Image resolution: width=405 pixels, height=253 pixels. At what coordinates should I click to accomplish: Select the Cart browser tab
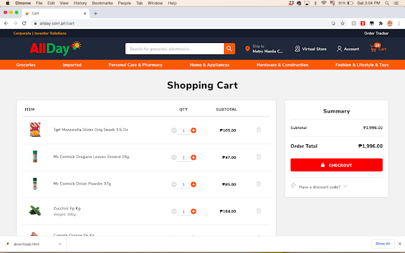coord(56,13)
